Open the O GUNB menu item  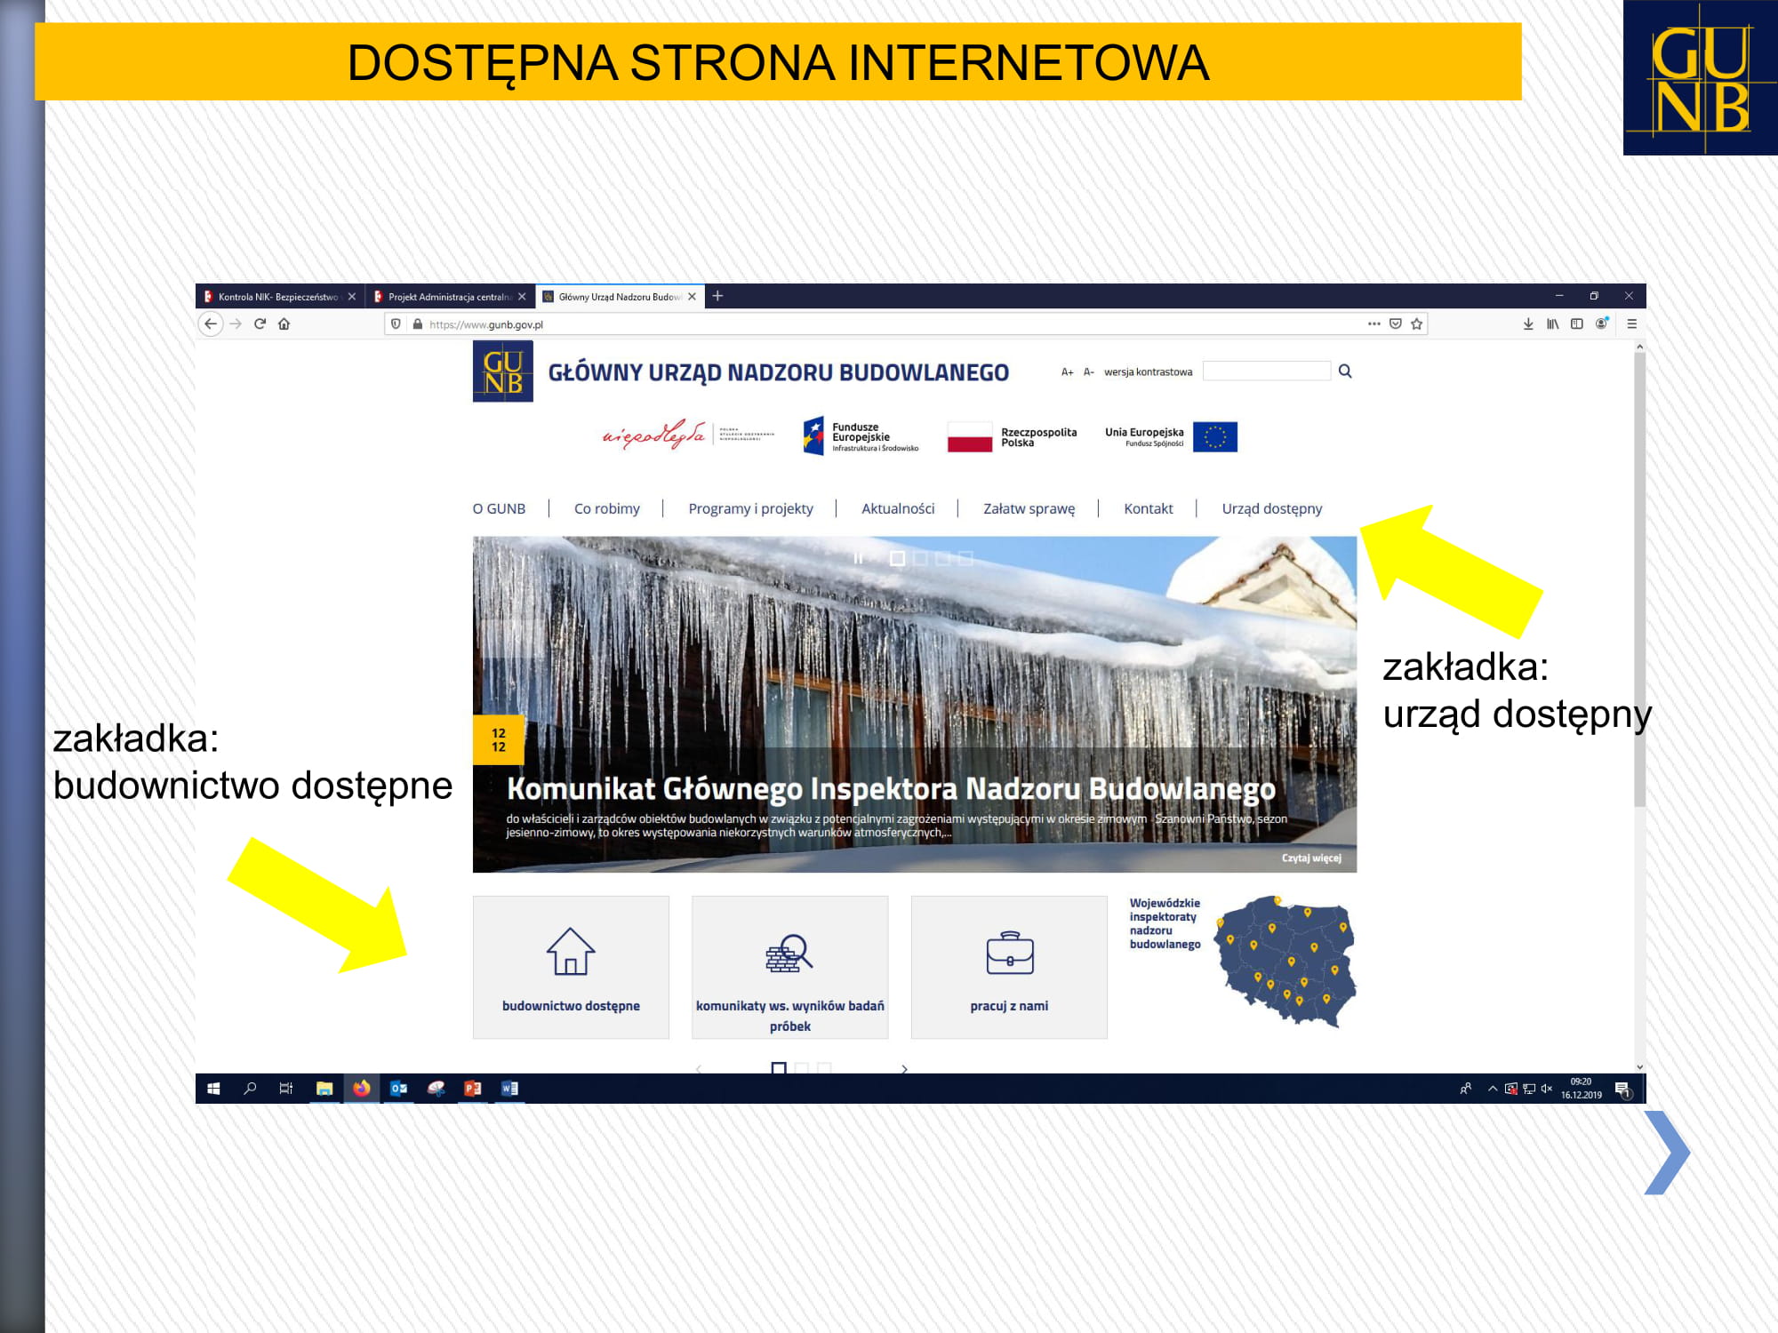[499, 508]
